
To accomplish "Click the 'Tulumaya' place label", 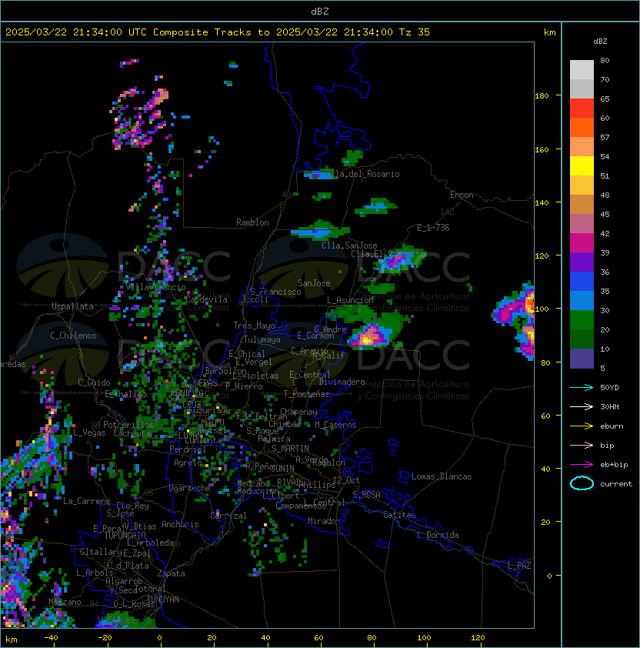I will coord(262,339).
